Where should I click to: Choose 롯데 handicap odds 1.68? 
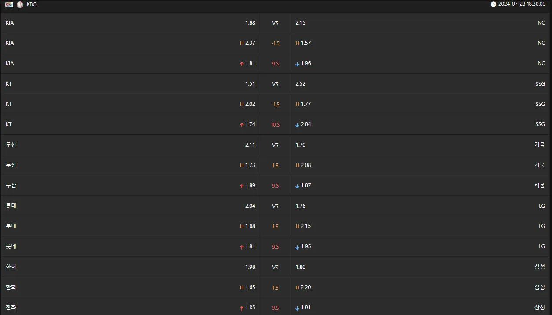(x=250, y=226)
